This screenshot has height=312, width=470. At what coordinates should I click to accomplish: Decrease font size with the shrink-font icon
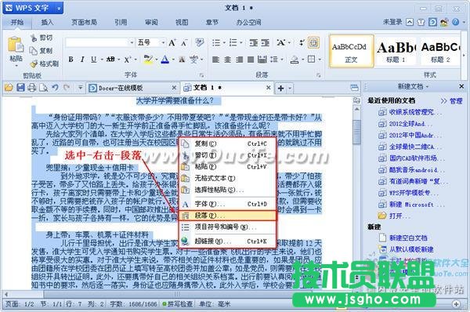pos(184,42)
